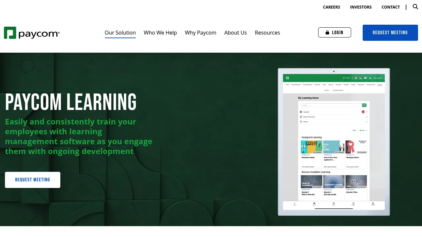
Task: Click the Back arrow in tablet bottom bar
Action: 294,204
